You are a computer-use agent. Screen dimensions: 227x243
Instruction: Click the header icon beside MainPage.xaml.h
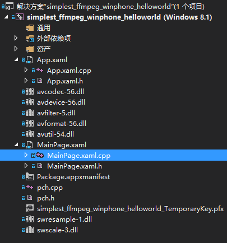pyautogui.click(x=40, y=166)
